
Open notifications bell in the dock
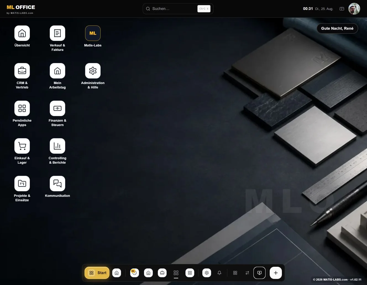pyautogui.click(x=219, y=273)
